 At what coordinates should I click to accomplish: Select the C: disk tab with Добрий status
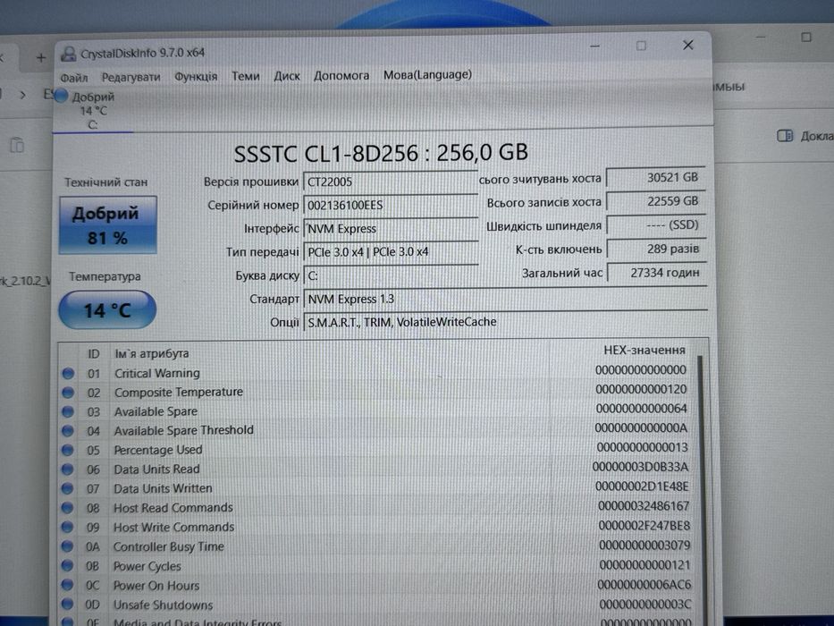(x=93, y=111)
